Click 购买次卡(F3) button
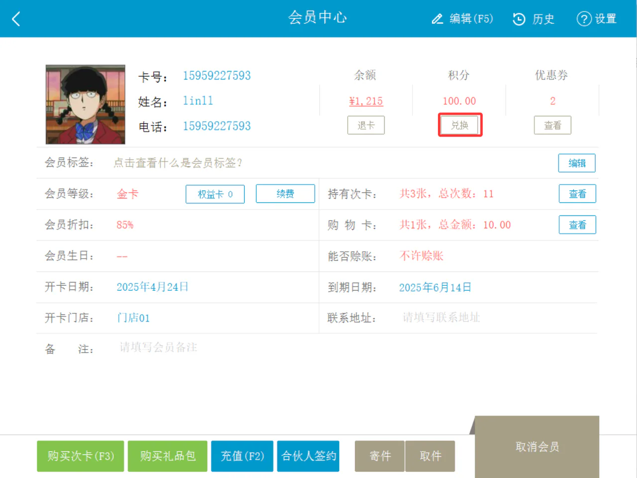 [81, 456]
